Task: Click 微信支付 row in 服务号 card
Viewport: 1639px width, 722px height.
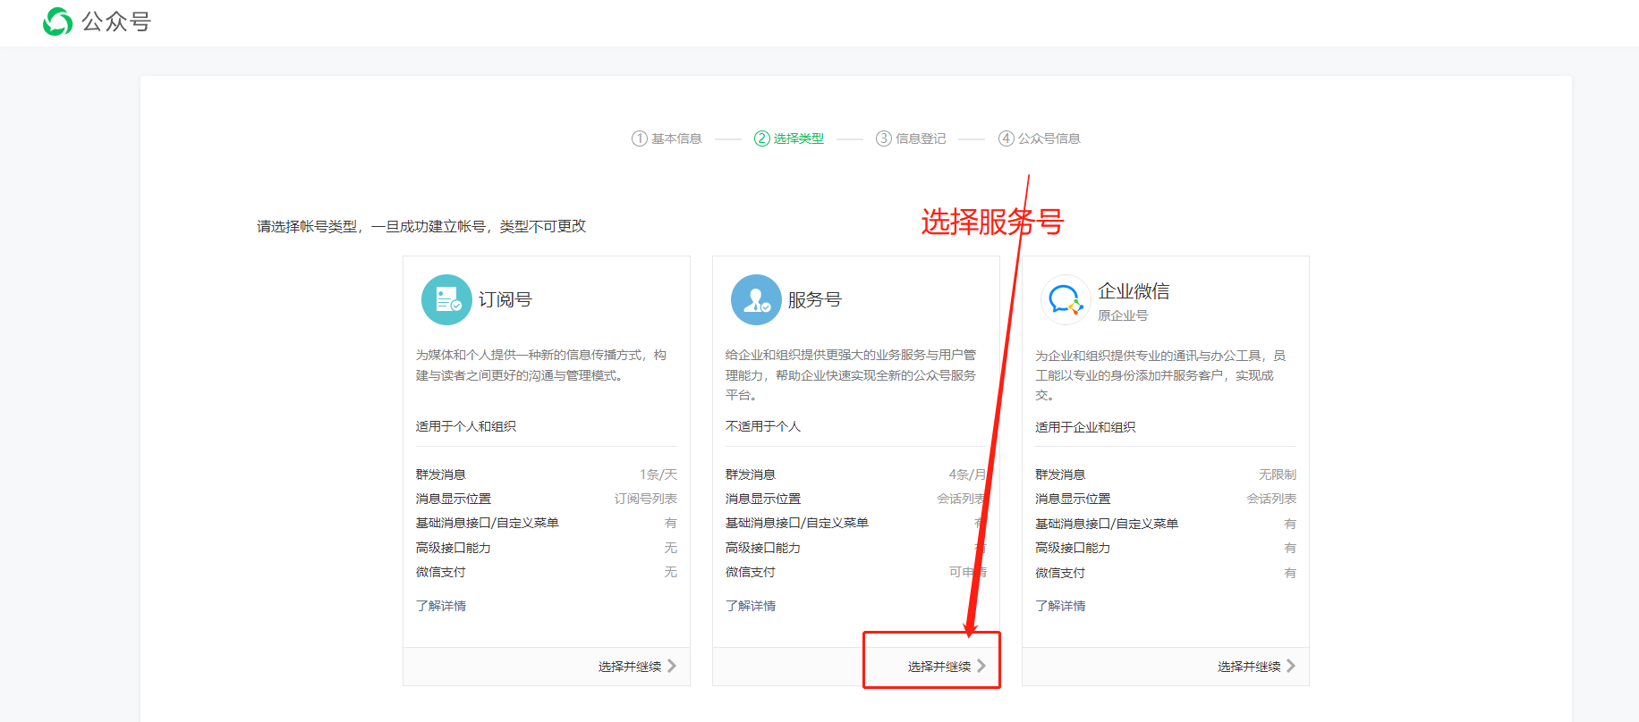Action: pyautogui.click(x=856, y=572)
